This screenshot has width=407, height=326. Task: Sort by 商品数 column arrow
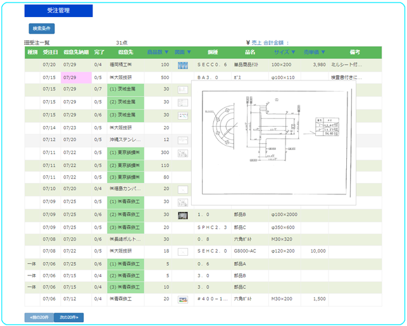166,52
